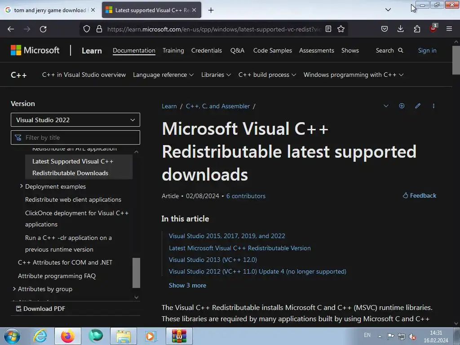The height and width of the screenshot is (345, 460).
Task: Toggle reader view in address bar
Action: pyautogui.click(x=328, y=29)
